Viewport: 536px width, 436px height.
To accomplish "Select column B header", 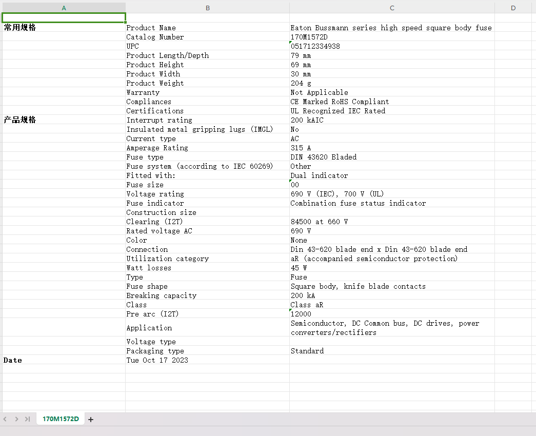I will [x=208, y=8].
